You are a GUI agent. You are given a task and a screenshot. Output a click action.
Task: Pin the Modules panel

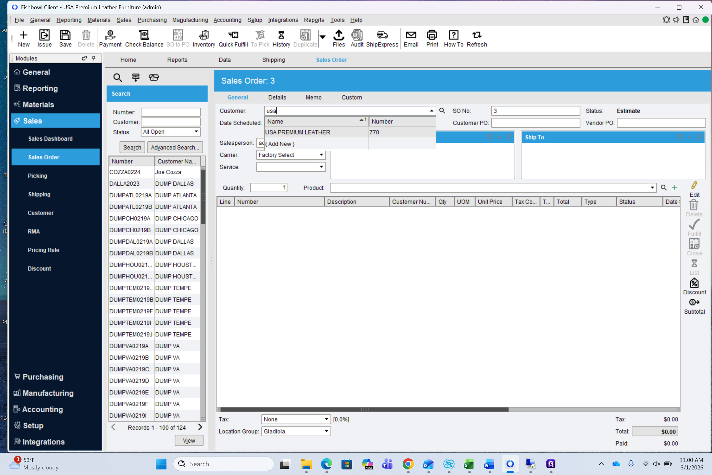point(94,58)
